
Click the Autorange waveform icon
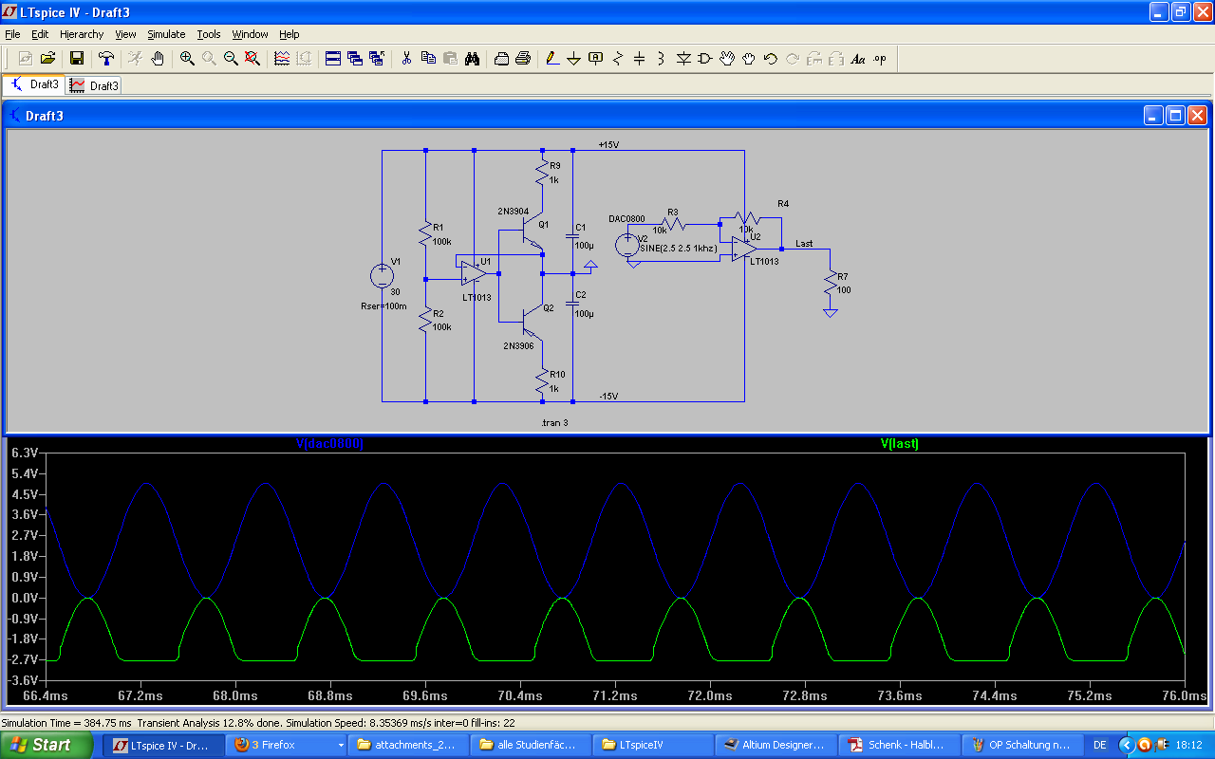pyautogui.click(x=282, y=59)
